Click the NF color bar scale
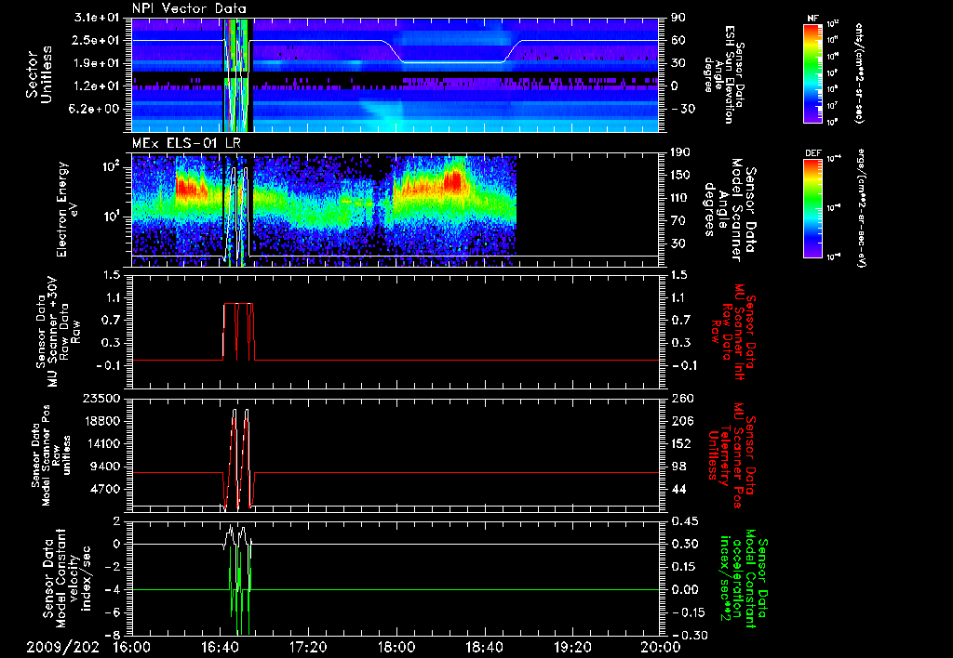Viewport: 953px width, 658px height. pos(812,72)
